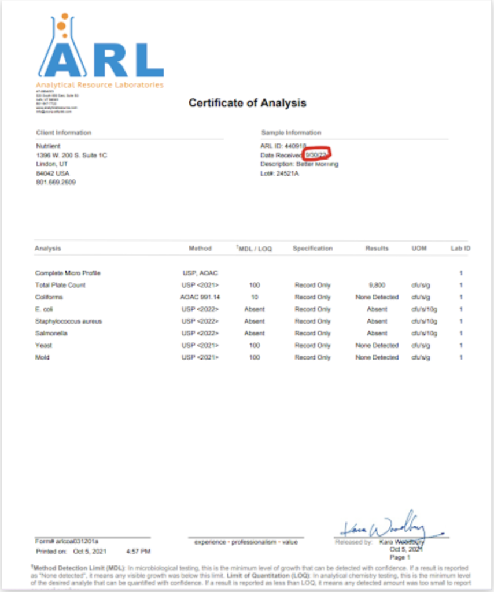Select the 'Yeast' analysis name
The width and height of the screenshot is (494, 592).
(x=44, y=345)
